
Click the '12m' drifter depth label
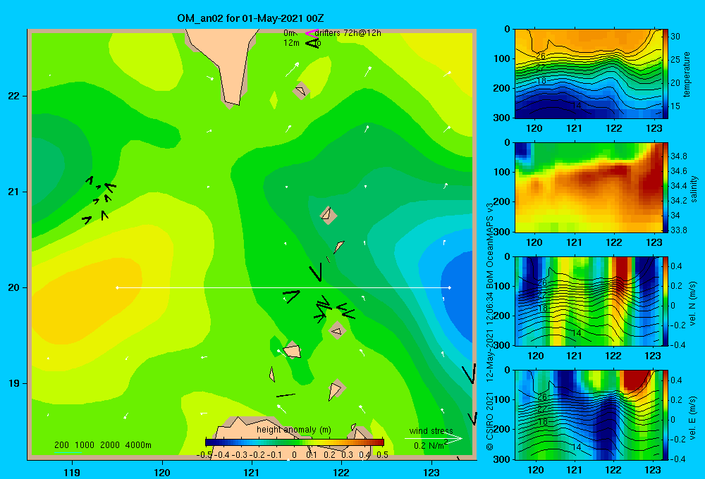click(x=291, y=43)
